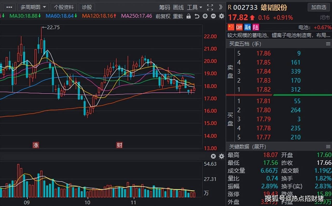This screenshot has height=206, width=332.
Task: Click the 振幅 value 2.89%
Action: 269,186
